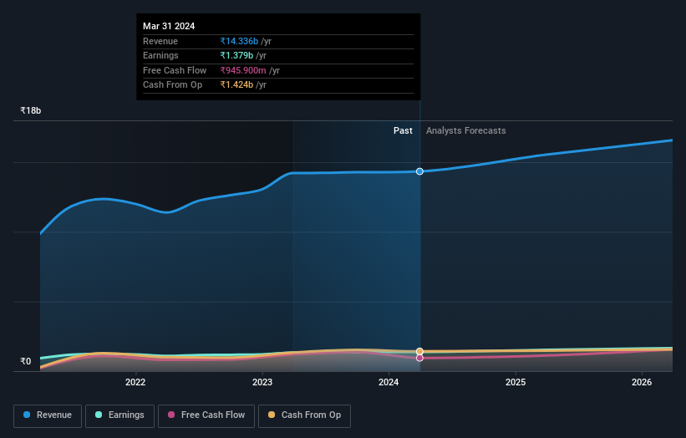Click the blue Revenue data point marker

419,171
